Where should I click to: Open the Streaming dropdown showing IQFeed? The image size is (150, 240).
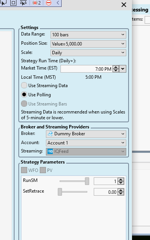coord(86,152)
